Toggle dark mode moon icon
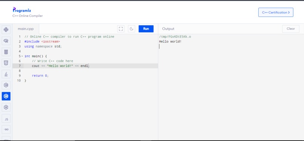The image size is (304, 141). [132, 29]
